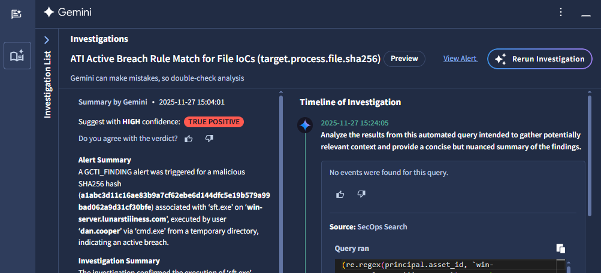Click the Gemini sparkle logo
The height and width of the screenshot is (273, 601).
(49, 13)
